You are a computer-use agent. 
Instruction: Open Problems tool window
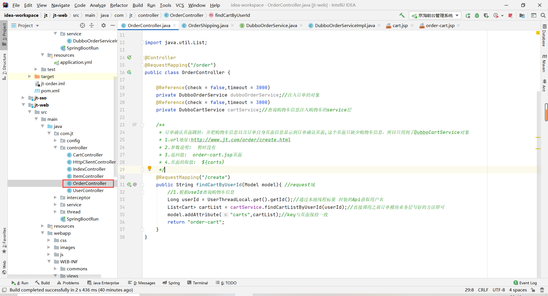[68, 283]
